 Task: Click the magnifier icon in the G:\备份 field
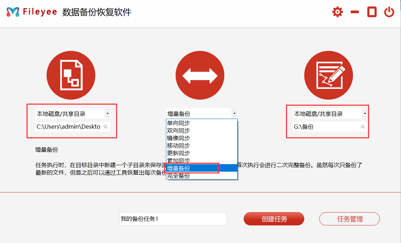(362, 127)
